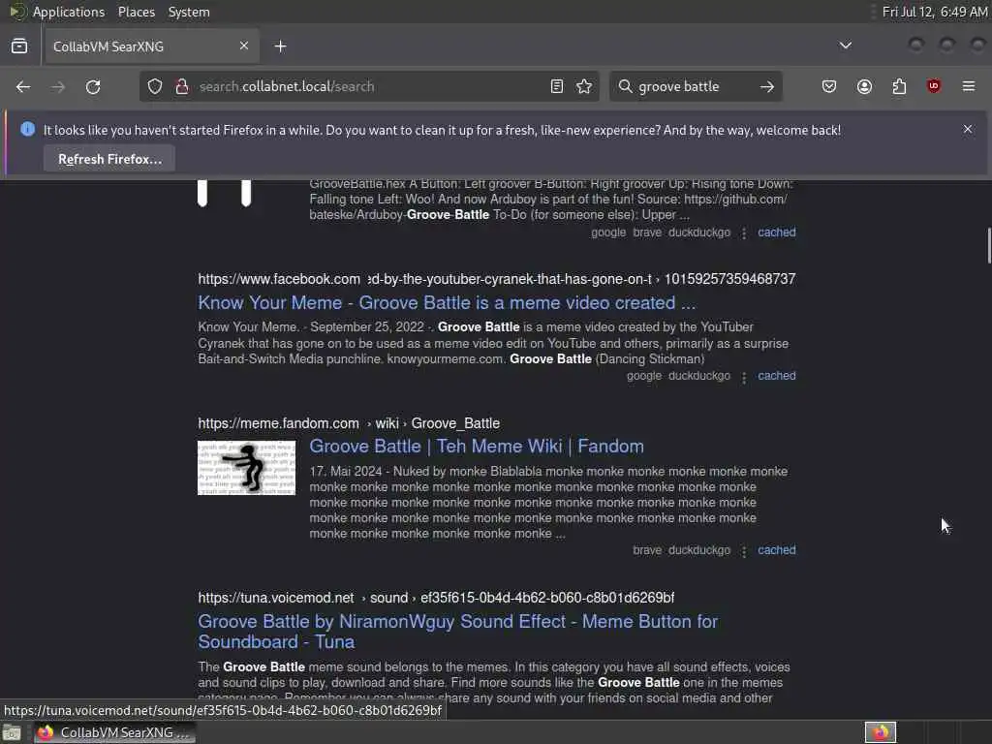Click the google engine label under Facebook result

pos(643,376)
